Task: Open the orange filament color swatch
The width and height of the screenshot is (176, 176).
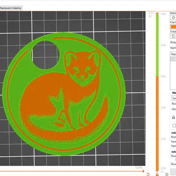Action: click(173, 27)
